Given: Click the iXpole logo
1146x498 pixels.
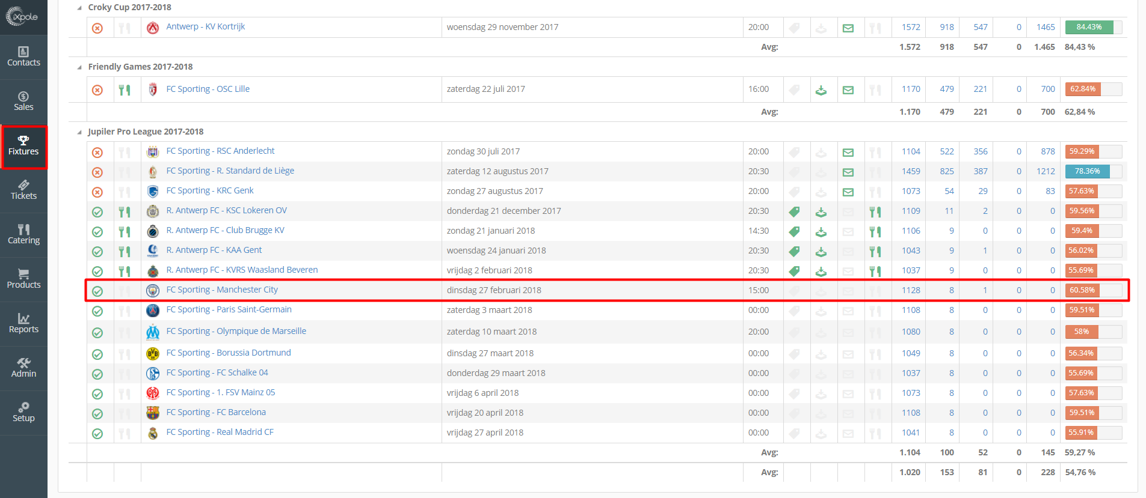Looking at the screenshot, I should tap(23, 16).
